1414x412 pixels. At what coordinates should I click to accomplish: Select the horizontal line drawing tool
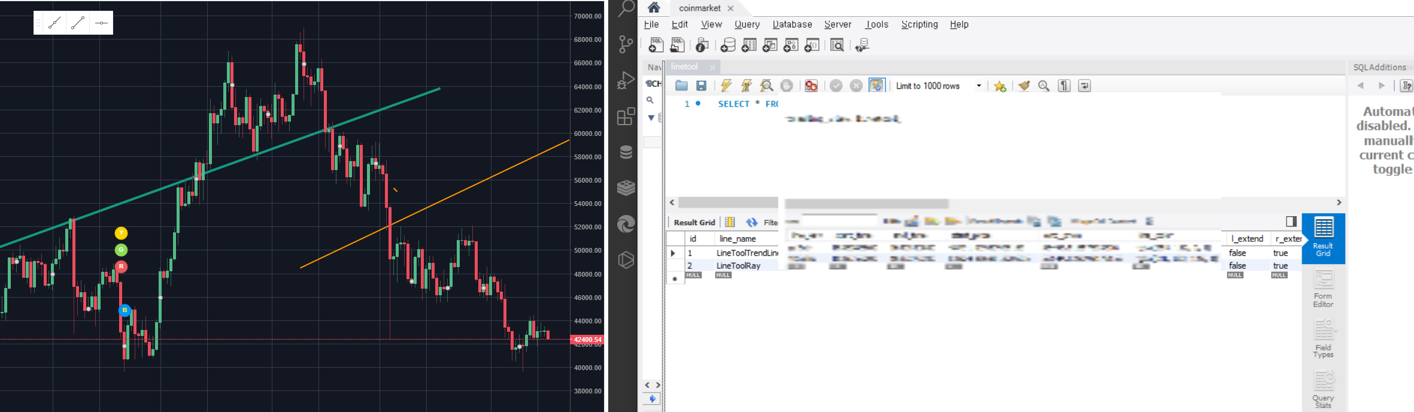[x=101, y=23]
